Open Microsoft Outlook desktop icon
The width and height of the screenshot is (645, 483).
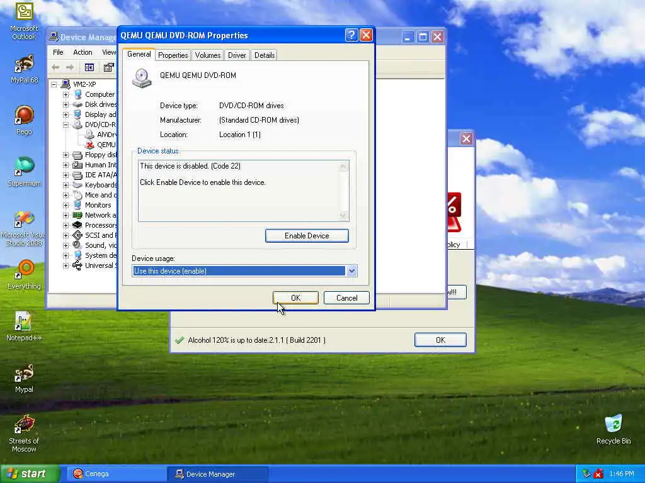(x=24, y=21)
